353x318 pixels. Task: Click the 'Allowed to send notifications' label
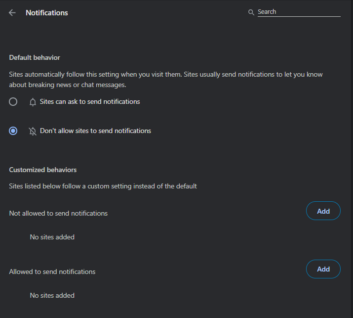click(x=52, y=272)
